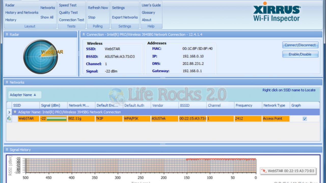Select the Networks layout
This screenshot has width=326, height=183.
pos(48,8)
